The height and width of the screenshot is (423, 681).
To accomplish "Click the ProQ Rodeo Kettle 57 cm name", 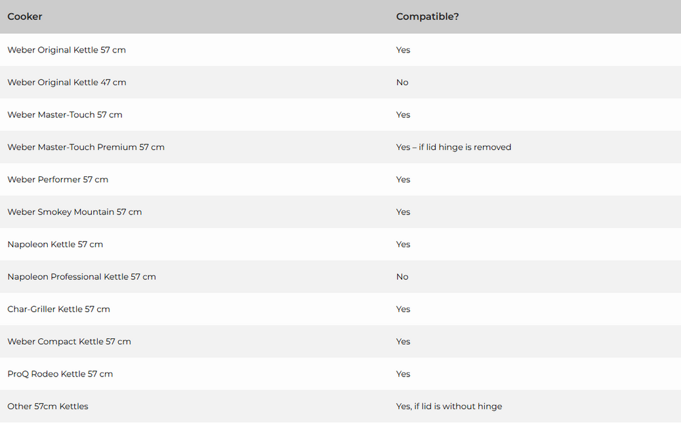I will pos(60,374).
